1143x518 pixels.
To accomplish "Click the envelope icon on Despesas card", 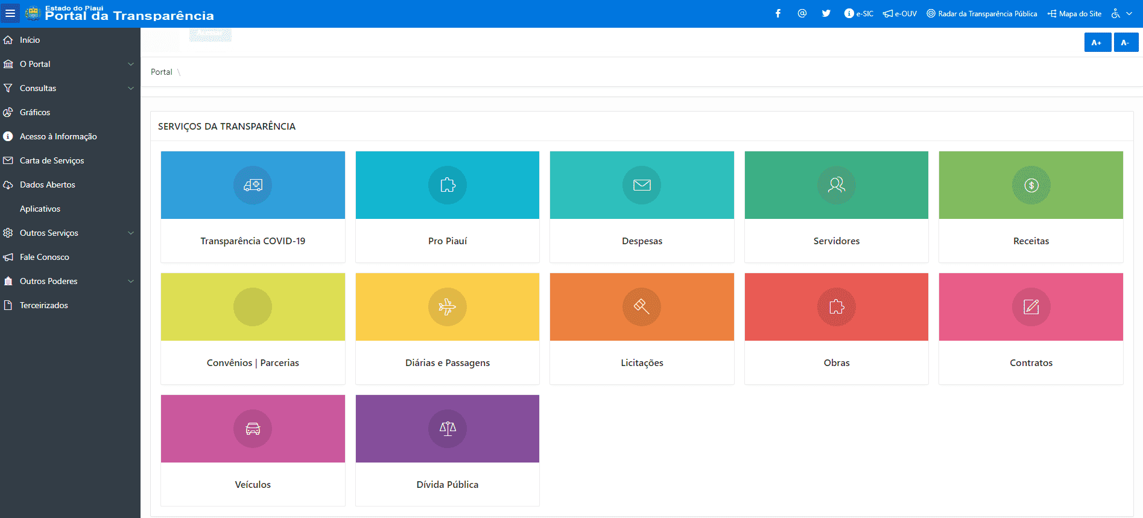I will tap(642, 185).
